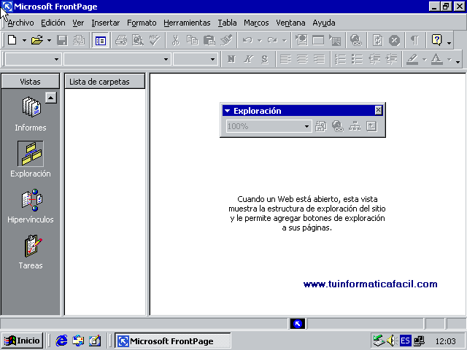This screenshot has height=350, width=467.
Task: Switch to Informes view
Action: point(31,114)
